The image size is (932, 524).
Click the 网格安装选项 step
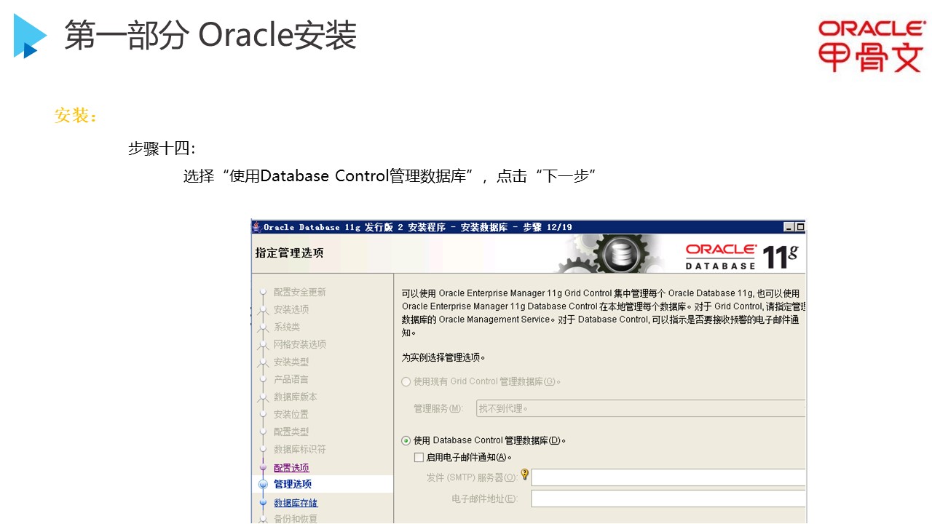point(300,344)
